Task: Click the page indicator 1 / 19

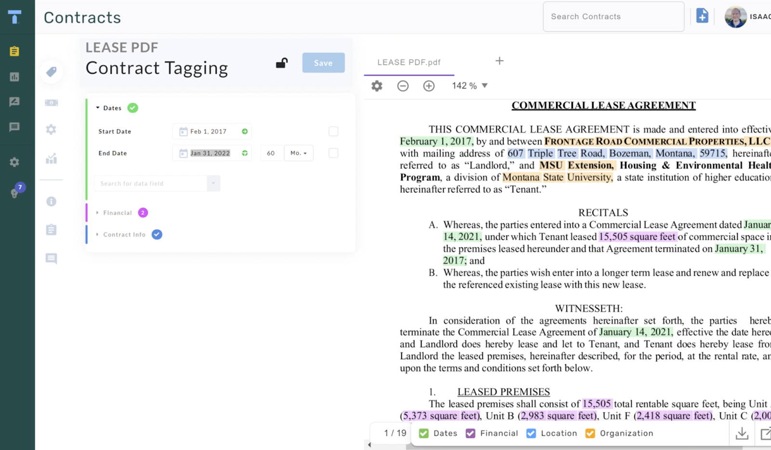Action: (x=395, y=433)
